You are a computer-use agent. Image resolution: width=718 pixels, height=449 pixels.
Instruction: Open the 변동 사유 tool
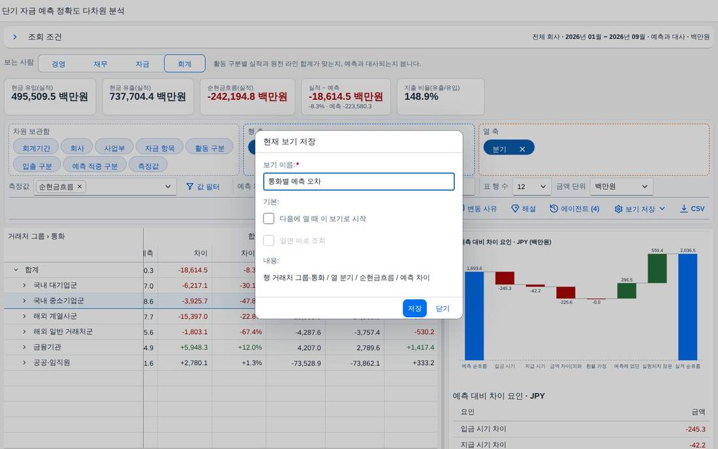(478, 209)
